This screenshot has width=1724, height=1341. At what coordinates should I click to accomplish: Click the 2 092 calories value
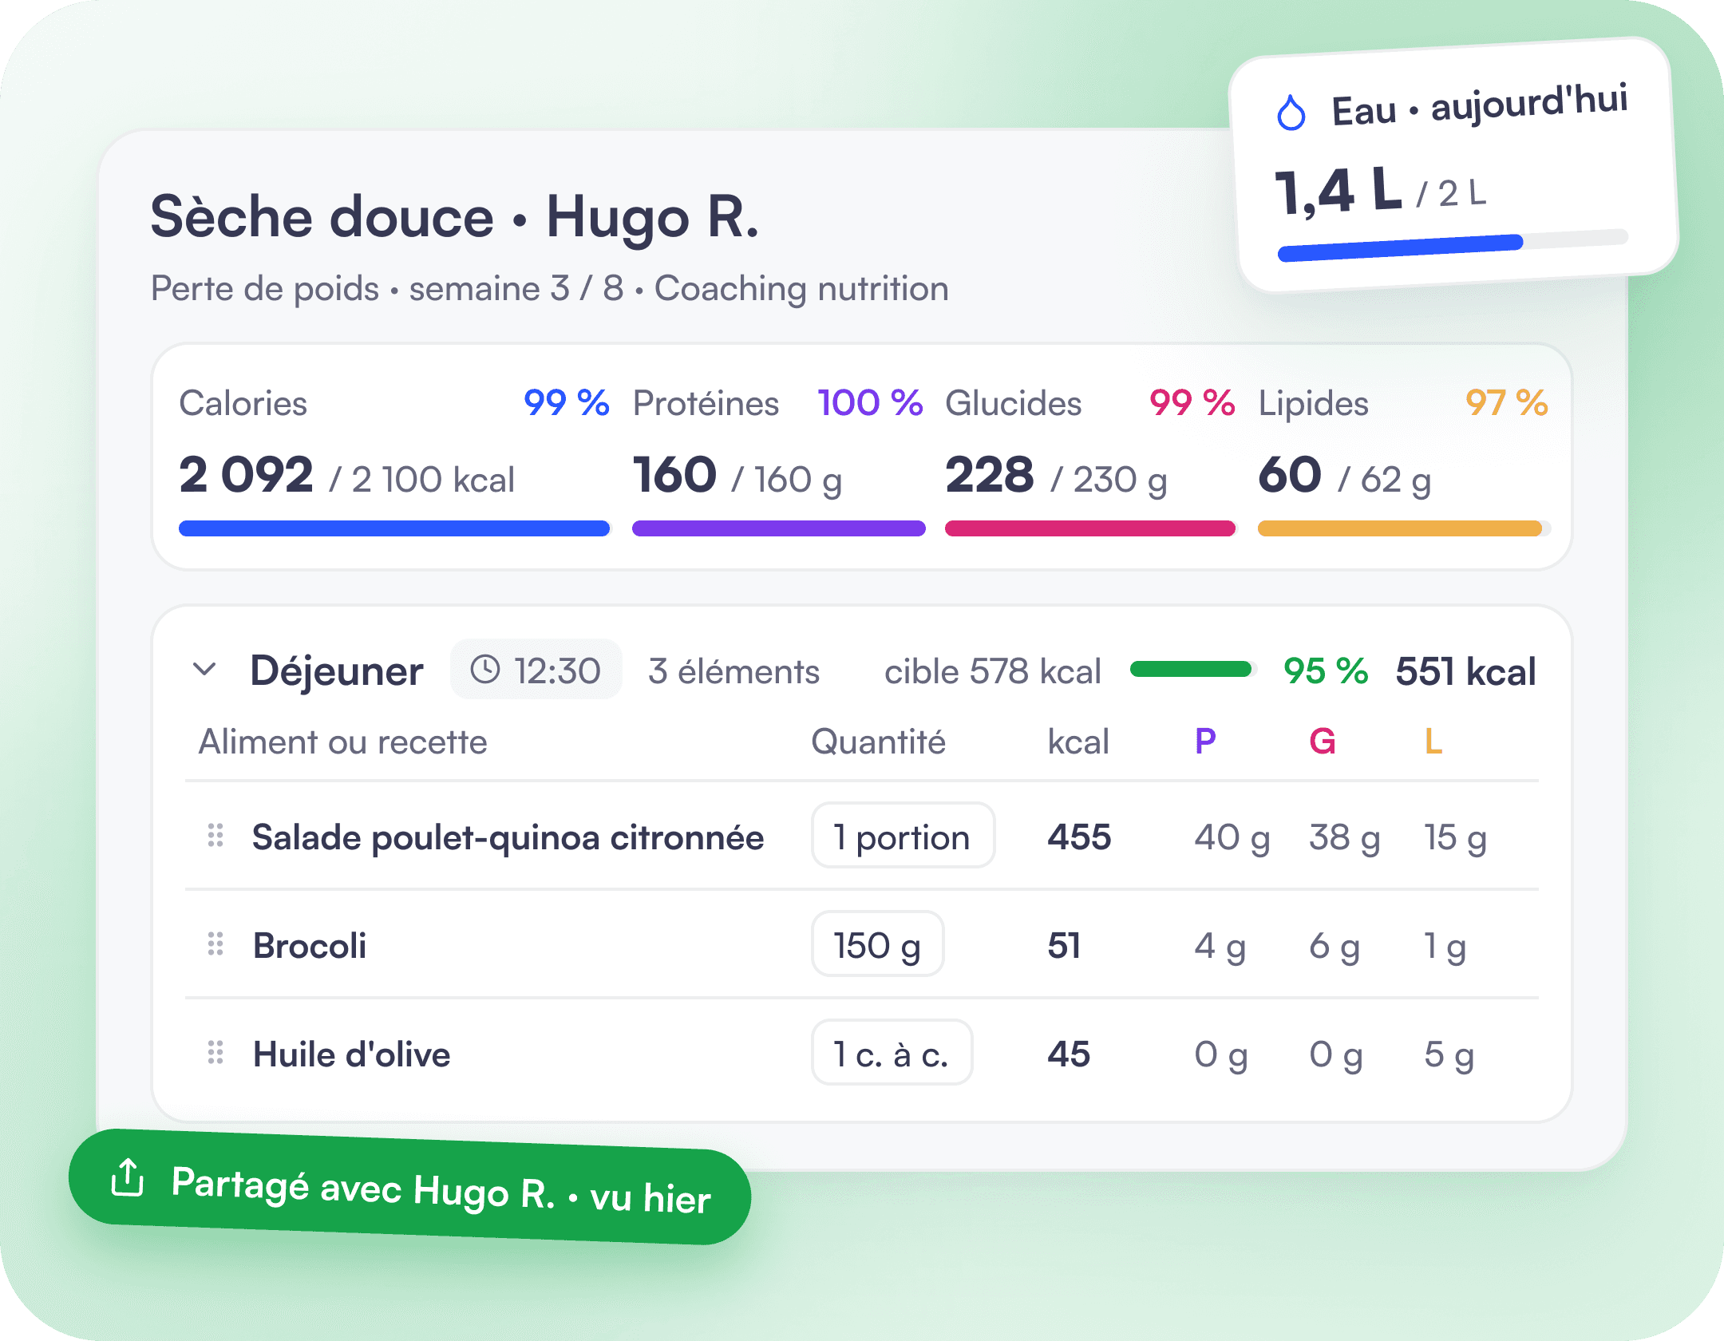(246, 475)
